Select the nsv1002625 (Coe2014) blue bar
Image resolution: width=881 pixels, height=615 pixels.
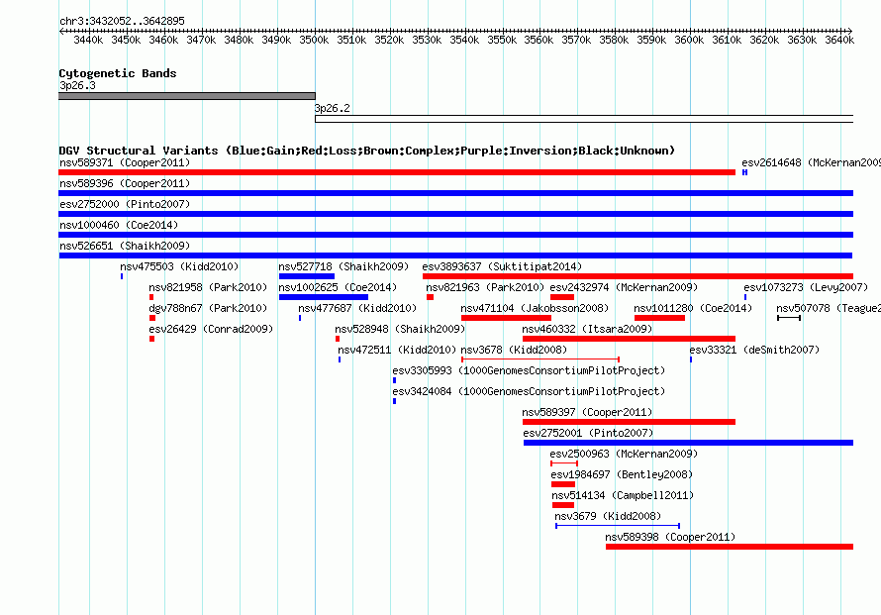click(324, 297)
